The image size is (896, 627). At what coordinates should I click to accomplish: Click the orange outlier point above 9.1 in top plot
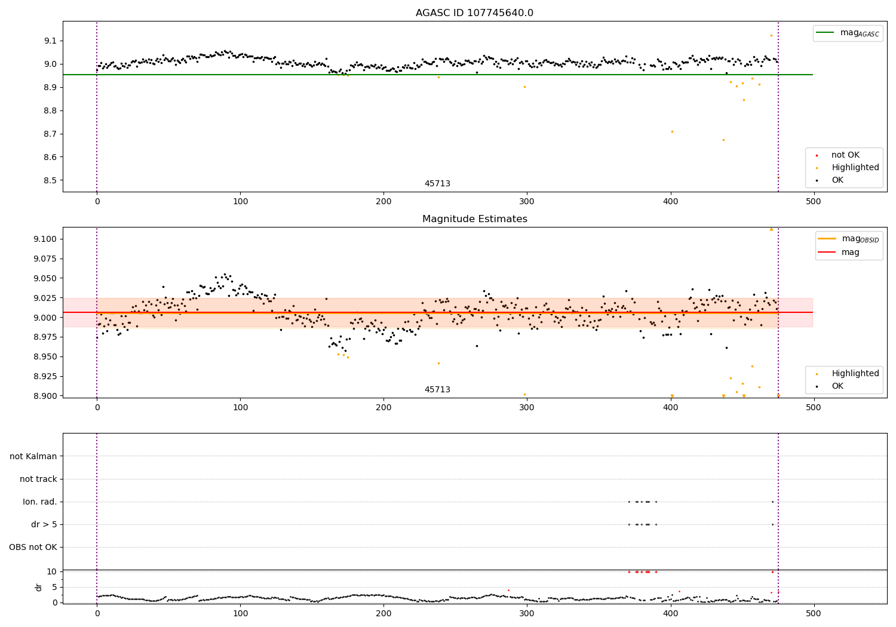tap(771, 35)
